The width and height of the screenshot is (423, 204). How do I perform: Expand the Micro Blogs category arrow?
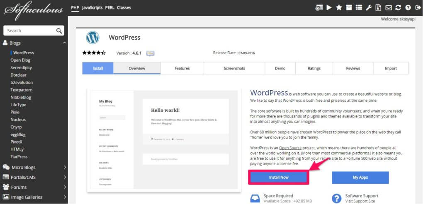tap(65, 168)
